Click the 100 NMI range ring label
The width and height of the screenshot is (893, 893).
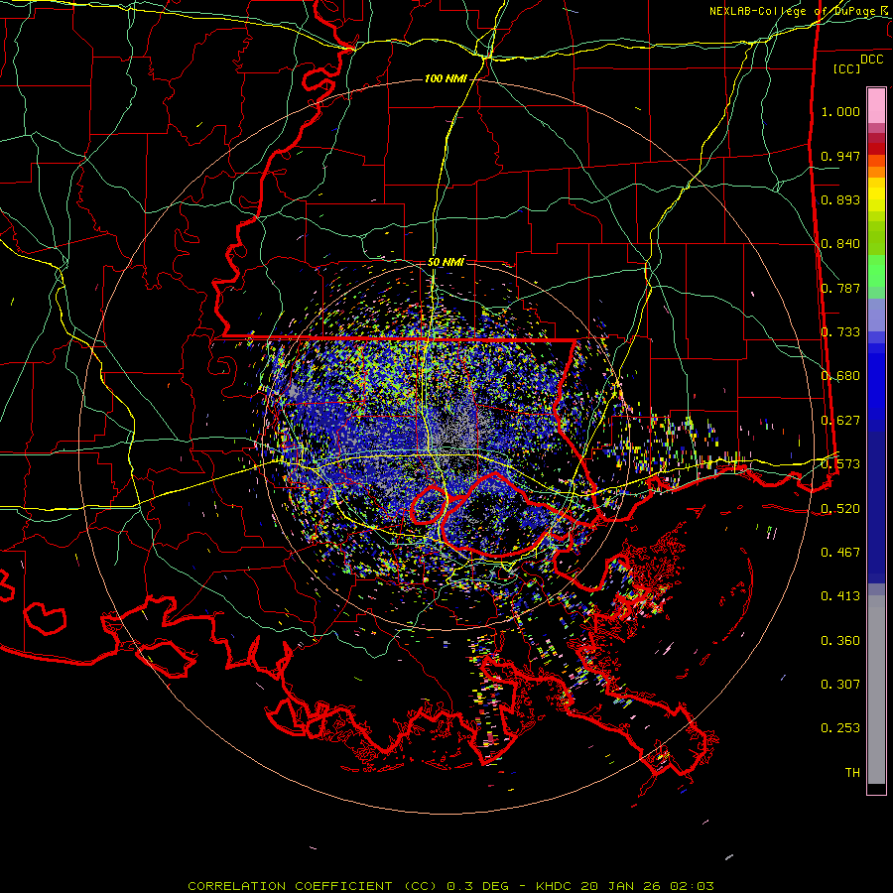446,78
